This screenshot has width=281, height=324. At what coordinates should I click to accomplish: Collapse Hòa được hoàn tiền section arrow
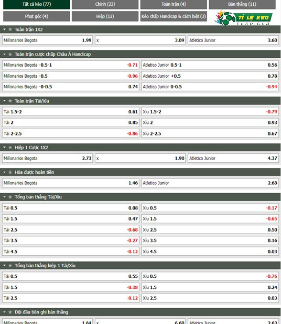point(5,172)
